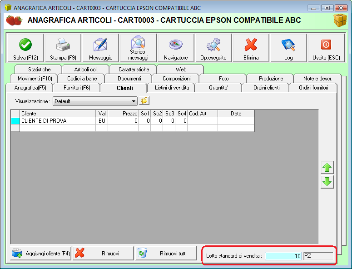Image resolution: width=352 pixels, height=269 pixels.
Task: Open the Produzione tab
Action: pyautogui.click(x=271, y=79)
